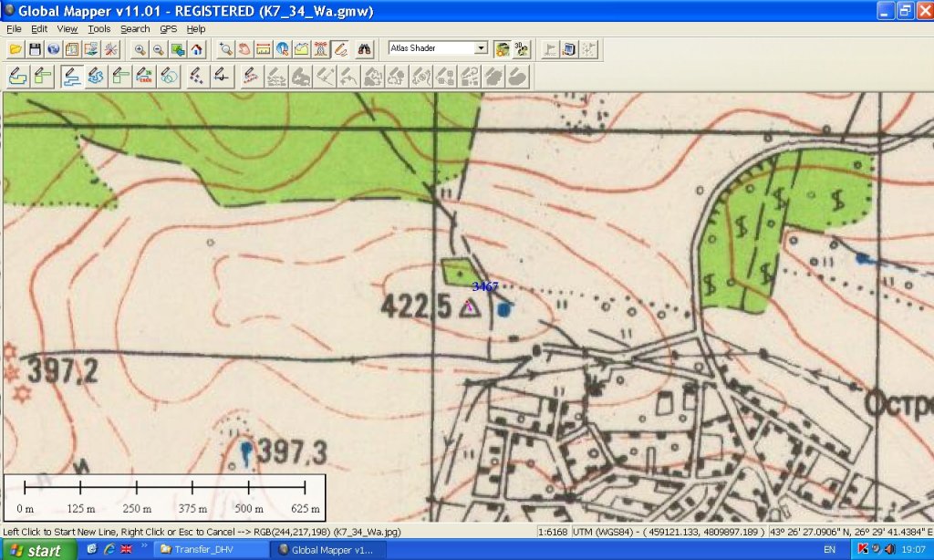Click the Windows start button
934x560 pixels.
[x=38, y=550]
